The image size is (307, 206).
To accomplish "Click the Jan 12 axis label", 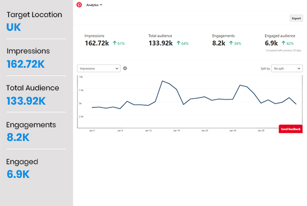I will pos(148,131).
